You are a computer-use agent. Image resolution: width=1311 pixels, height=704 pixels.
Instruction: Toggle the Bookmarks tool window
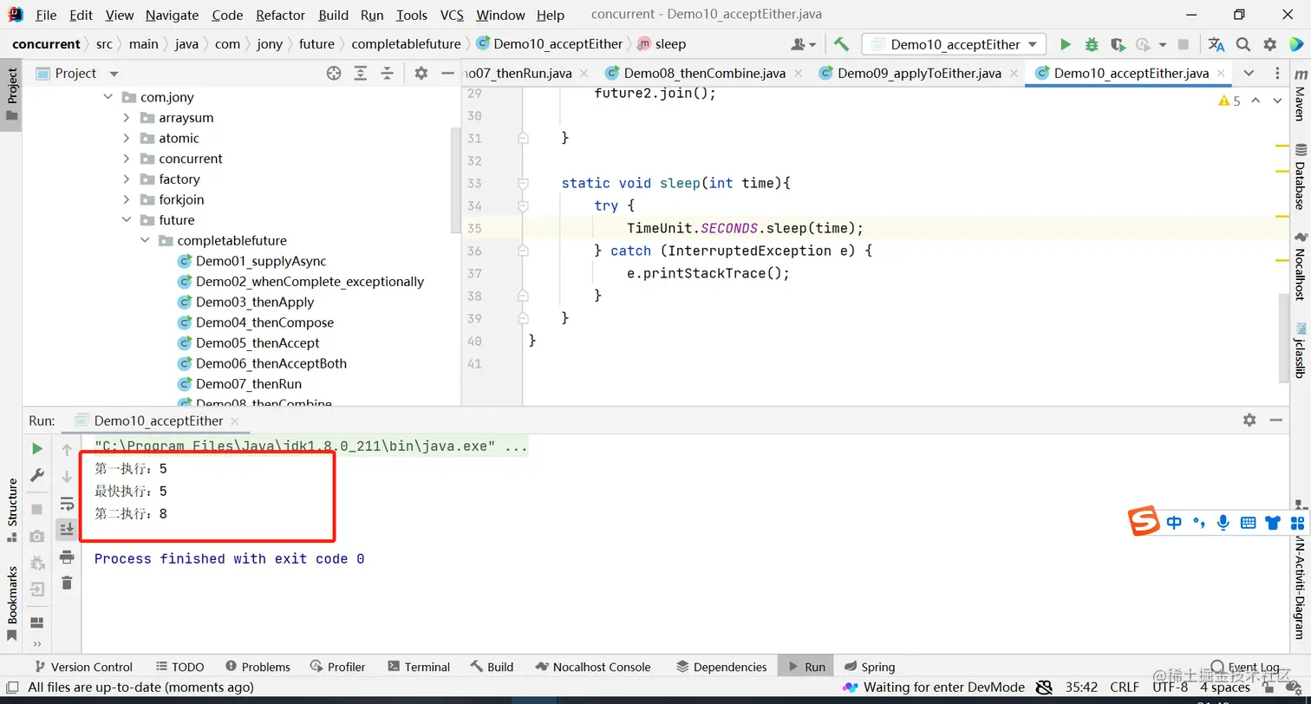(11, 603)
